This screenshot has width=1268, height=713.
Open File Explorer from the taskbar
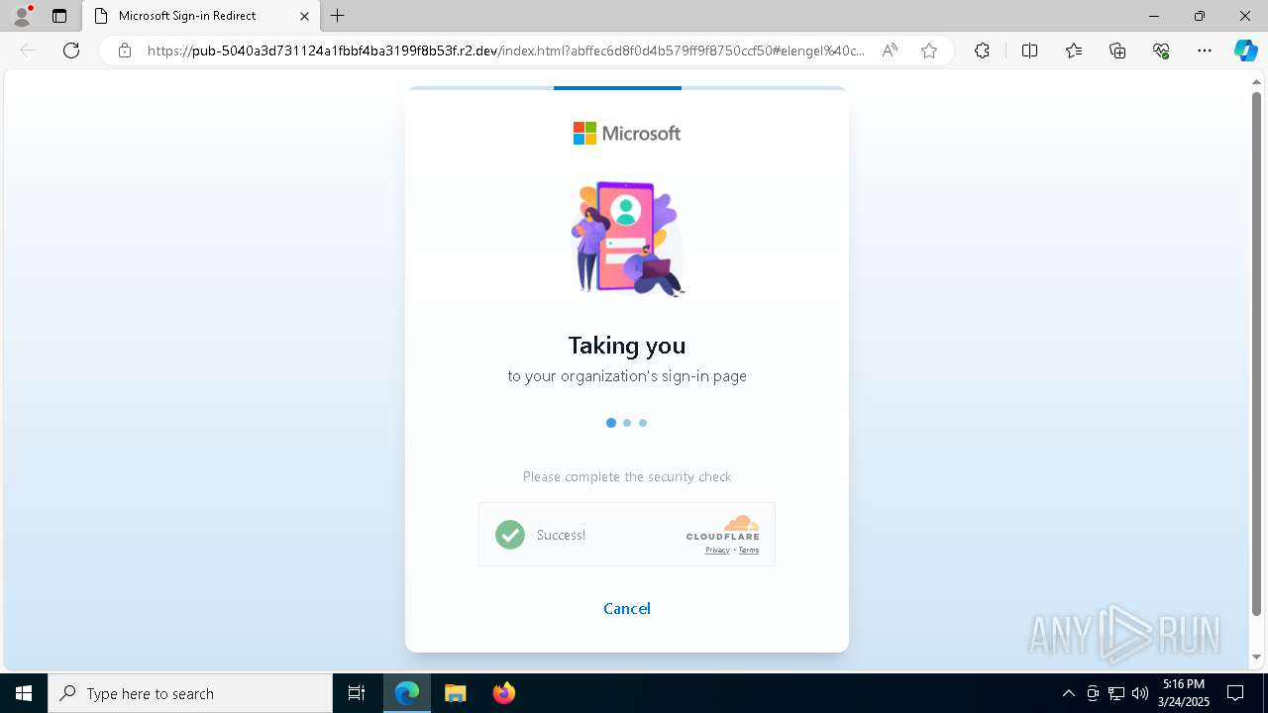tap(456, 693)
